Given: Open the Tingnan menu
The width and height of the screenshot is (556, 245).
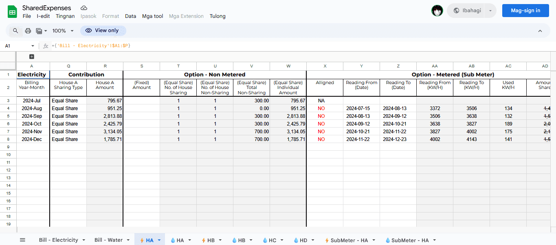Looking at the screenshot, I should click(x=65, y=16).
